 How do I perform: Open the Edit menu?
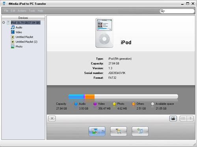pyautogui.click(x=13, y=11)
